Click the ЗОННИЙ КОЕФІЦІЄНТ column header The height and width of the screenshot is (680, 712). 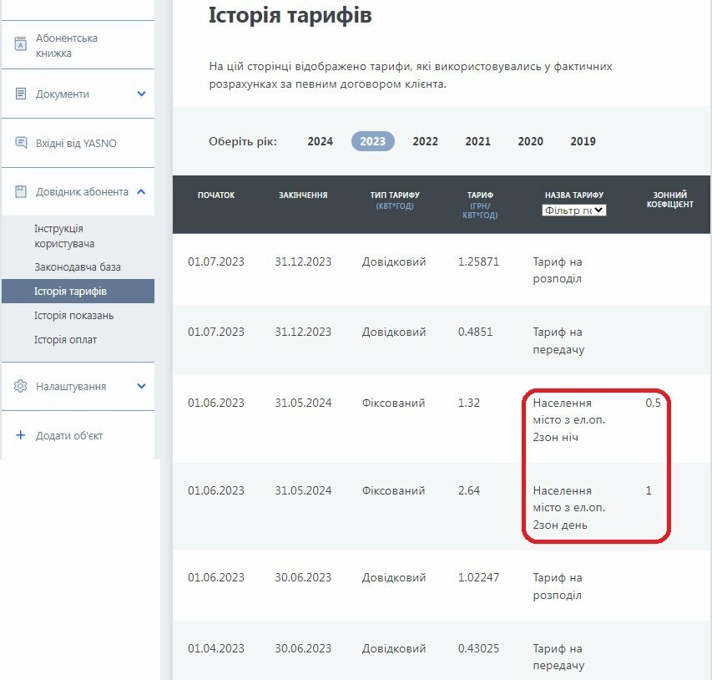(669, 200)
